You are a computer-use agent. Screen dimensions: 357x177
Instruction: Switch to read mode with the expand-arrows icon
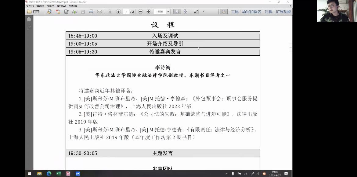[x=196, y=12]
